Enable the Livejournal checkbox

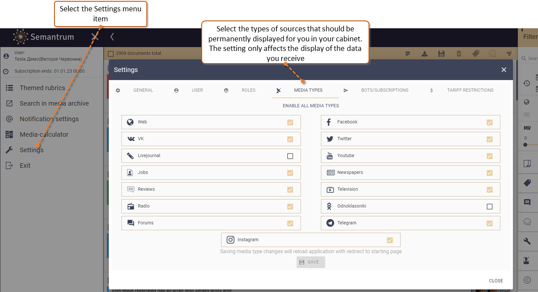click(x=290, y=156)
